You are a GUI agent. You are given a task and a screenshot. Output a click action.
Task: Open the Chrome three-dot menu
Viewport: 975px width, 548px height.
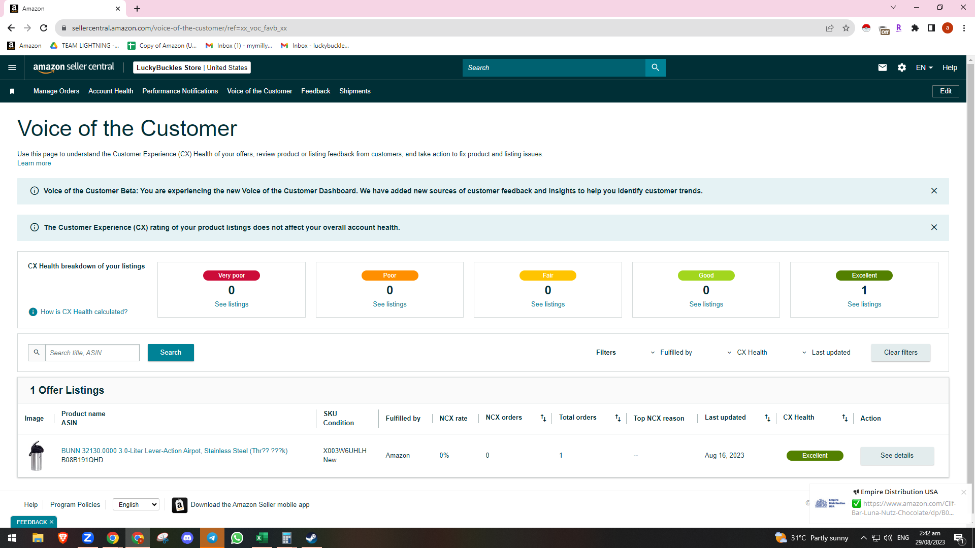click(964, 28)
